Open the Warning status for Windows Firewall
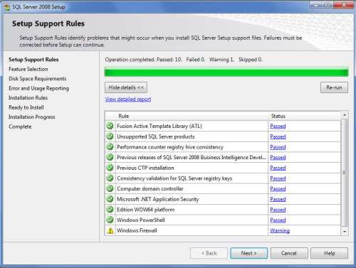This screenshot has width=356, height=268. click(280, 230)
